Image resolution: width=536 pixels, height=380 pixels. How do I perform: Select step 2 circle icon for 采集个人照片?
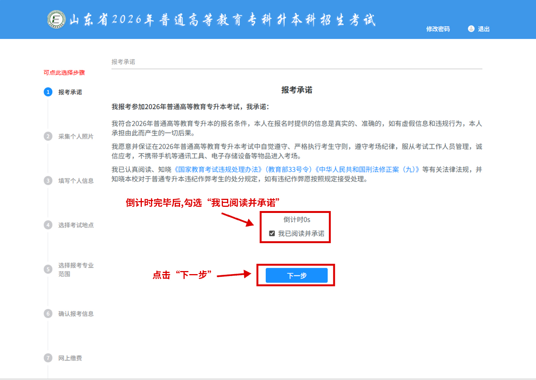click(48, 136)
